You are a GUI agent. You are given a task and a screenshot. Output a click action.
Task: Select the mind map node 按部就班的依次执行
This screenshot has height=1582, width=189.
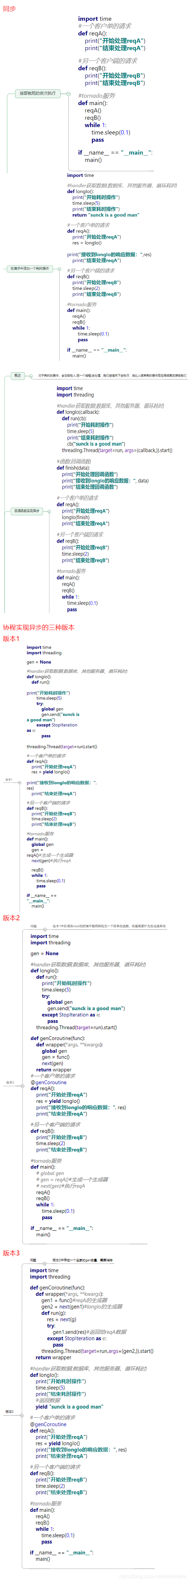[x=38, y=93]
